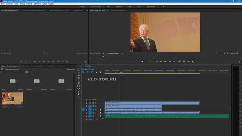Screen dimensions: 242x136
Task: Open Source panel tabs overflow menu
Action: pyautogui.click(x=87, y=11)
